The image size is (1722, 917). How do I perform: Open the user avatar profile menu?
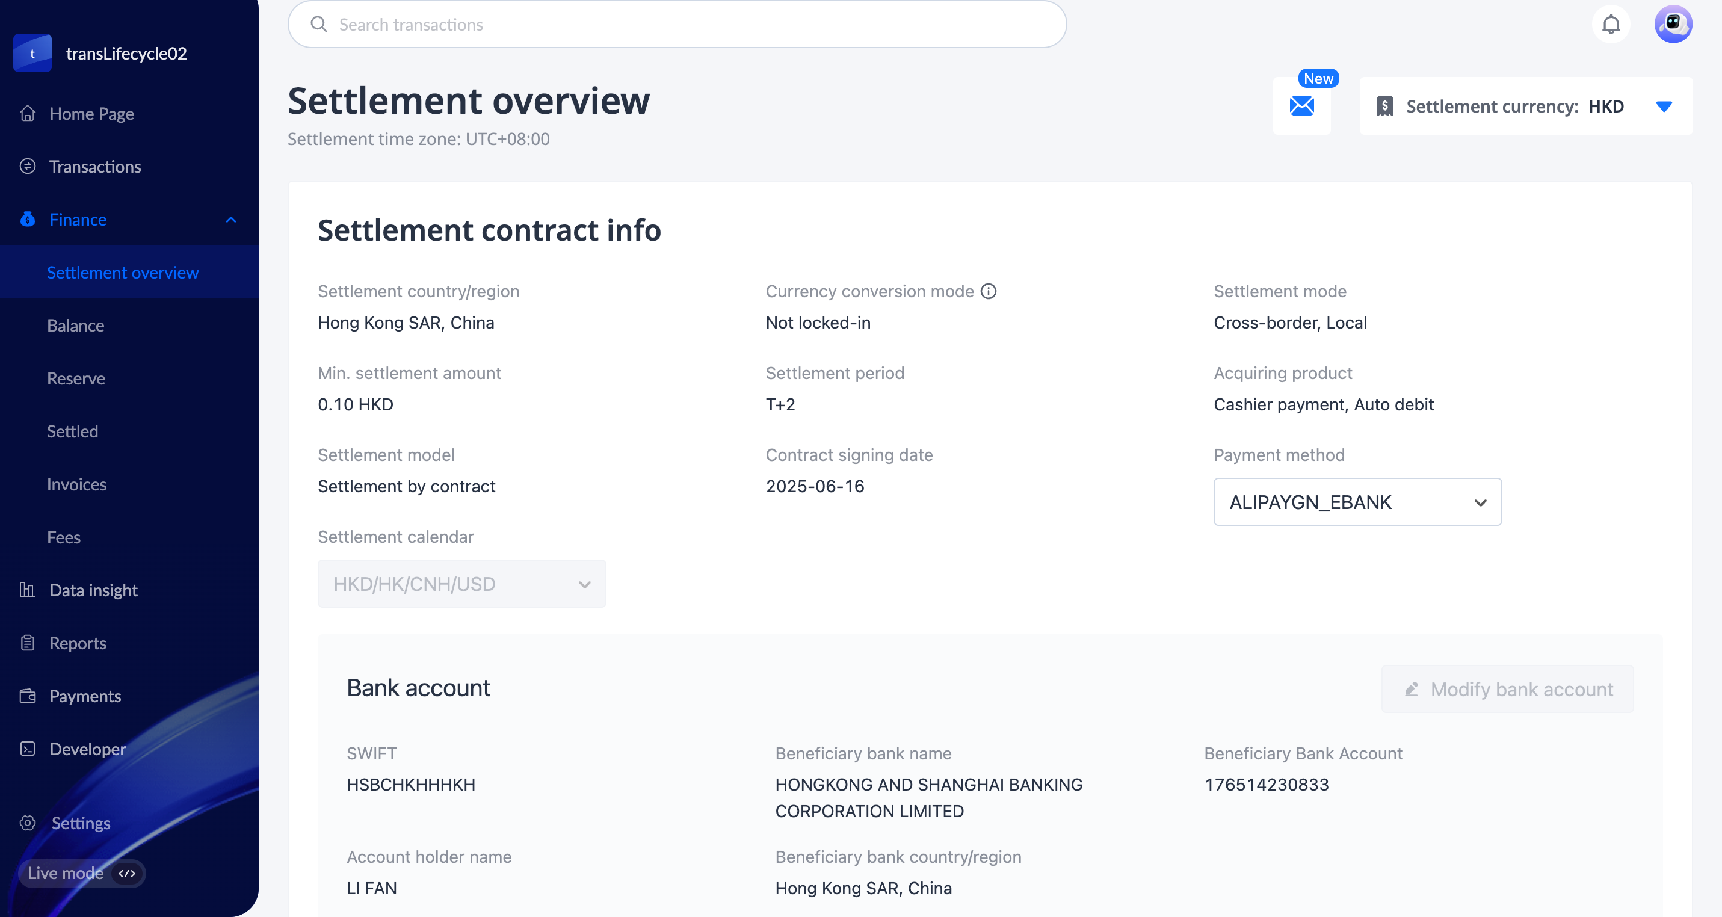click(x=1673, y=25)
